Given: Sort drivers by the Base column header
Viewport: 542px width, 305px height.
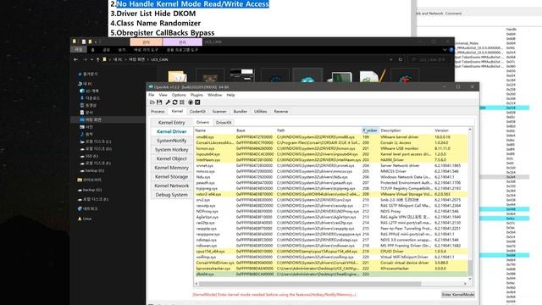Looking at the screenshot, I should 255,130.
